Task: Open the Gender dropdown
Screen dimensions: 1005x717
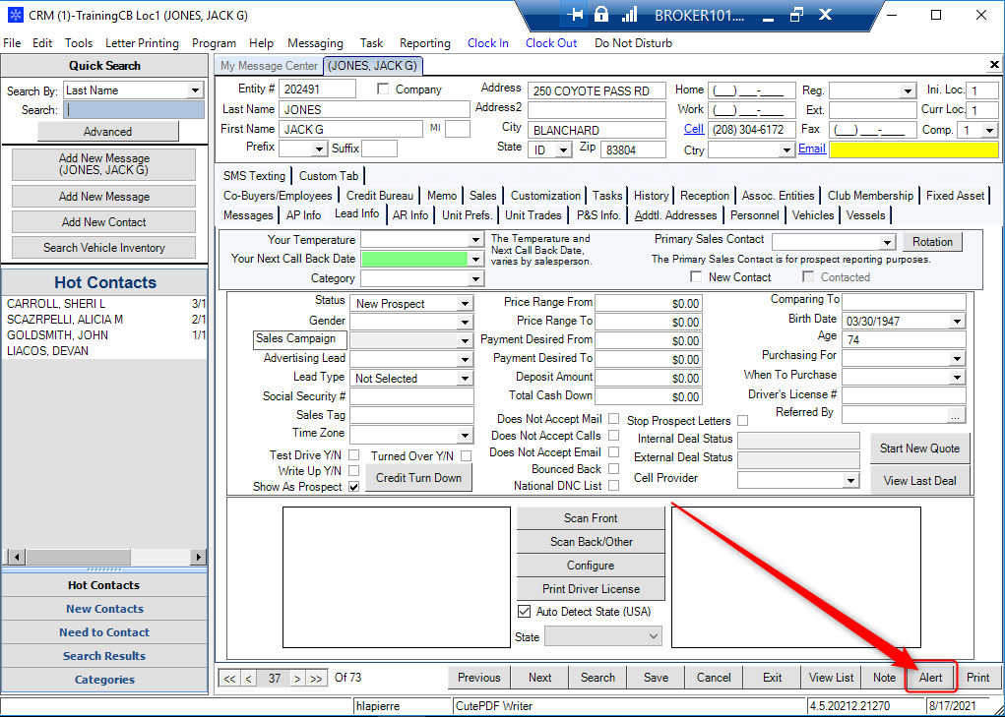Action: (466, 322)
